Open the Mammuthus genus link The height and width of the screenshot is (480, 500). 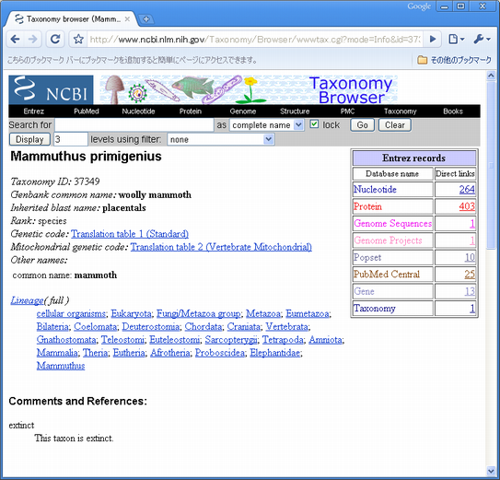point(61,366)
